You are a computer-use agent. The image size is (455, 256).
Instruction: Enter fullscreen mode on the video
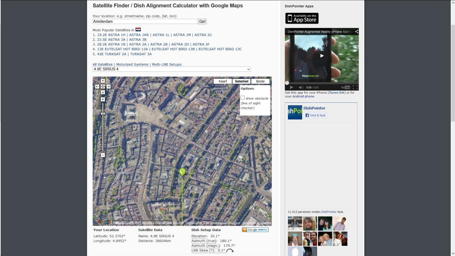(355, 87)
